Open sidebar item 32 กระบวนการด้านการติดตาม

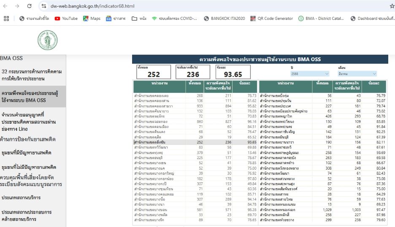point(32,75)
